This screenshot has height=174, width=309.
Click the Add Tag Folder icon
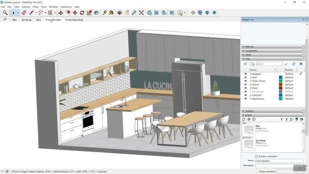tap(252, 64)
